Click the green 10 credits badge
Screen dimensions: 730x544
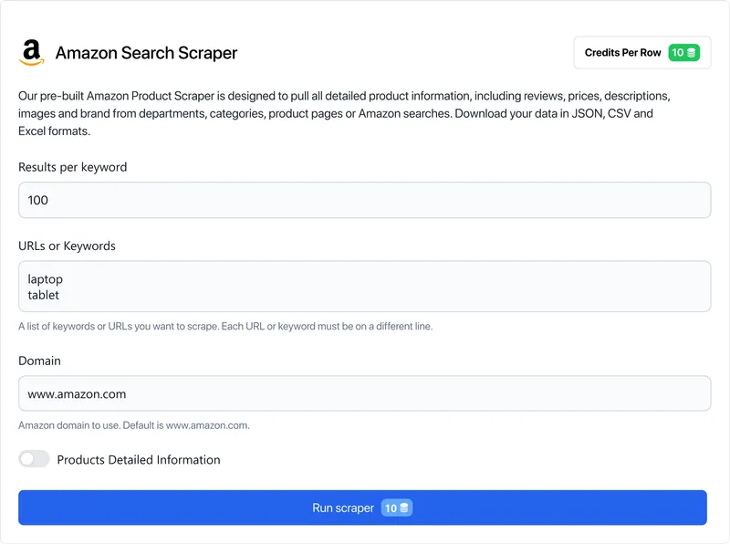point(683,53)
